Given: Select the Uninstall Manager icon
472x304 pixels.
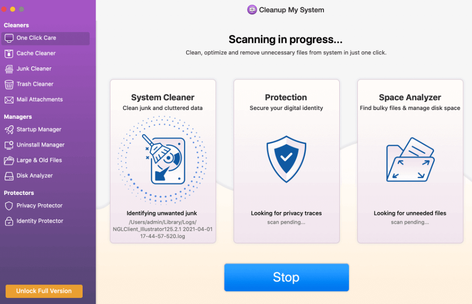Looking at the screenshot, I should tap(9, 145).
